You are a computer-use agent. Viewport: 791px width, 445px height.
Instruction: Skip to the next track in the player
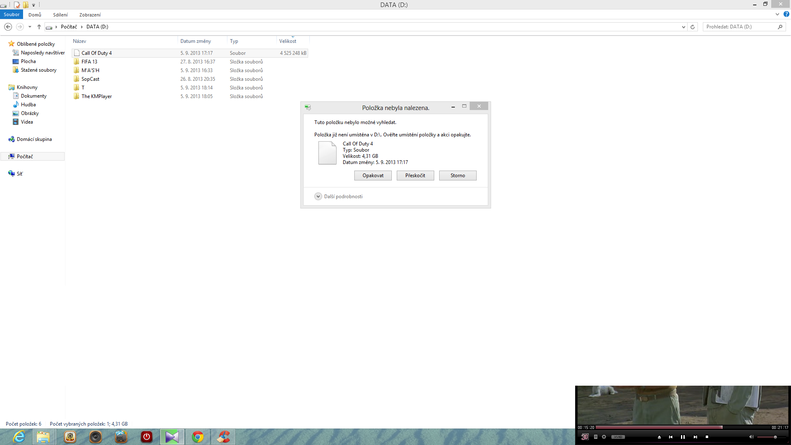tap(695, 437)
